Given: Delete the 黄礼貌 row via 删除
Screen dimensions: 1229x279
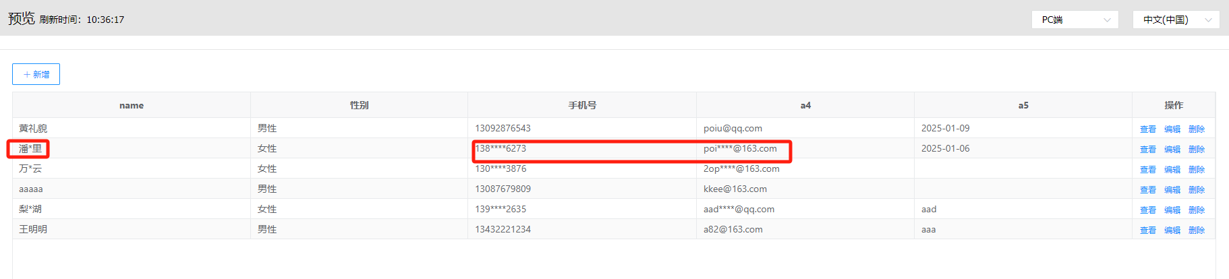Looking at the screenshot, I should click(x=1196, y=129).
